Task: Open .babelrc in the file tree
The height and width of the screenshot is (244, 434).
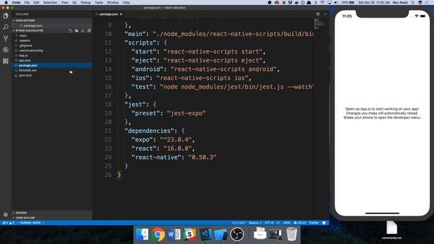Action: point(24,41)
